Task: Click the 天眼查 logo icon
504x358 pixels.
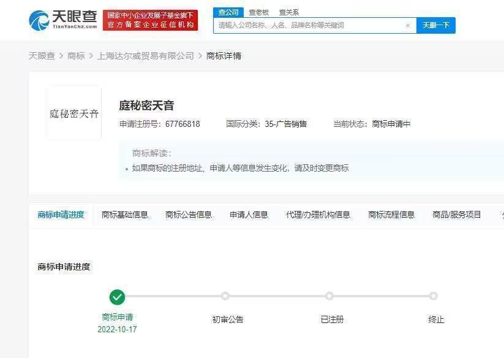Action: pyautogui.click(x=39, y=20)
